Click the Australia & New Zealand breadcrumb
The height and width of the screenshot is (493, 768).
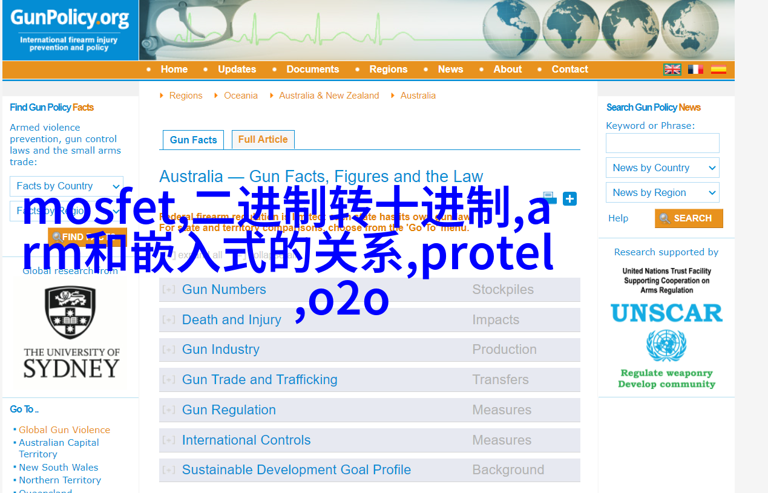(329, 96)
